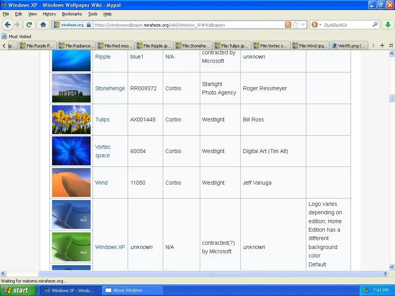Switch to the Win95.png tab
The image size is (395, 296).
point(349,46)
